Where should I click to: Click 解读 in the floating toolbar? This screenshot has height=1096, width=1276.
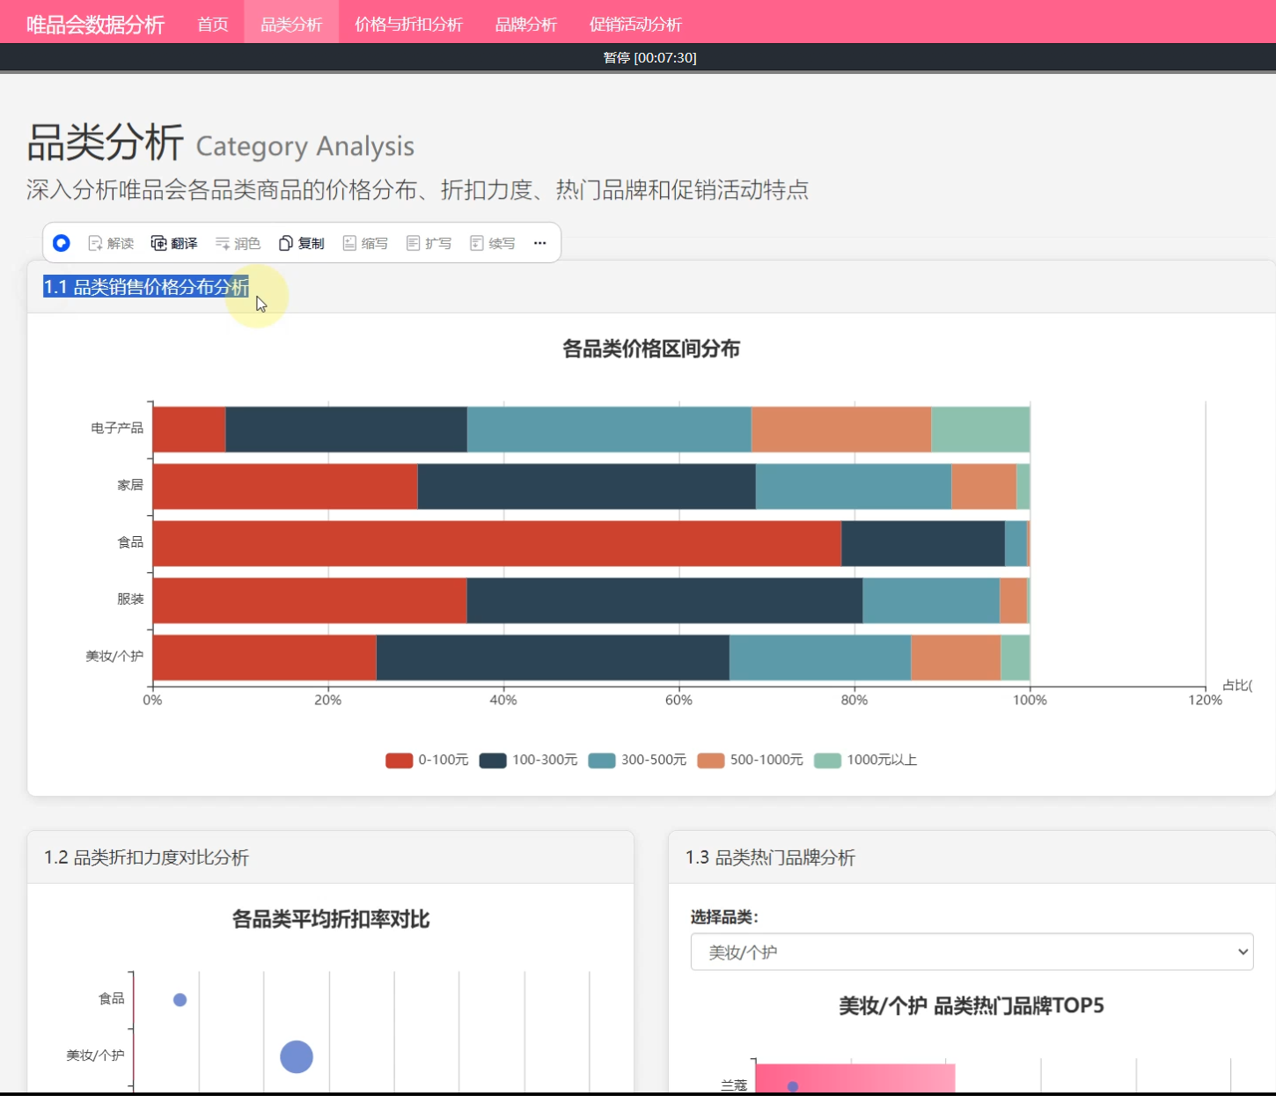[x=111, y=243]
